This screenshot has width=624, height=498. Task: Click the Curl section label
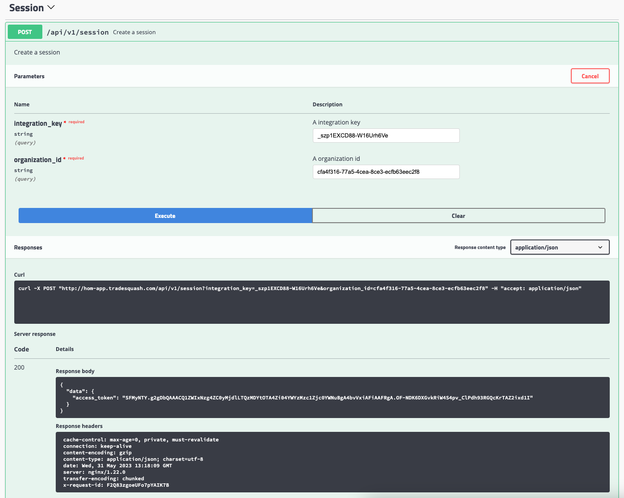[19, 275]
